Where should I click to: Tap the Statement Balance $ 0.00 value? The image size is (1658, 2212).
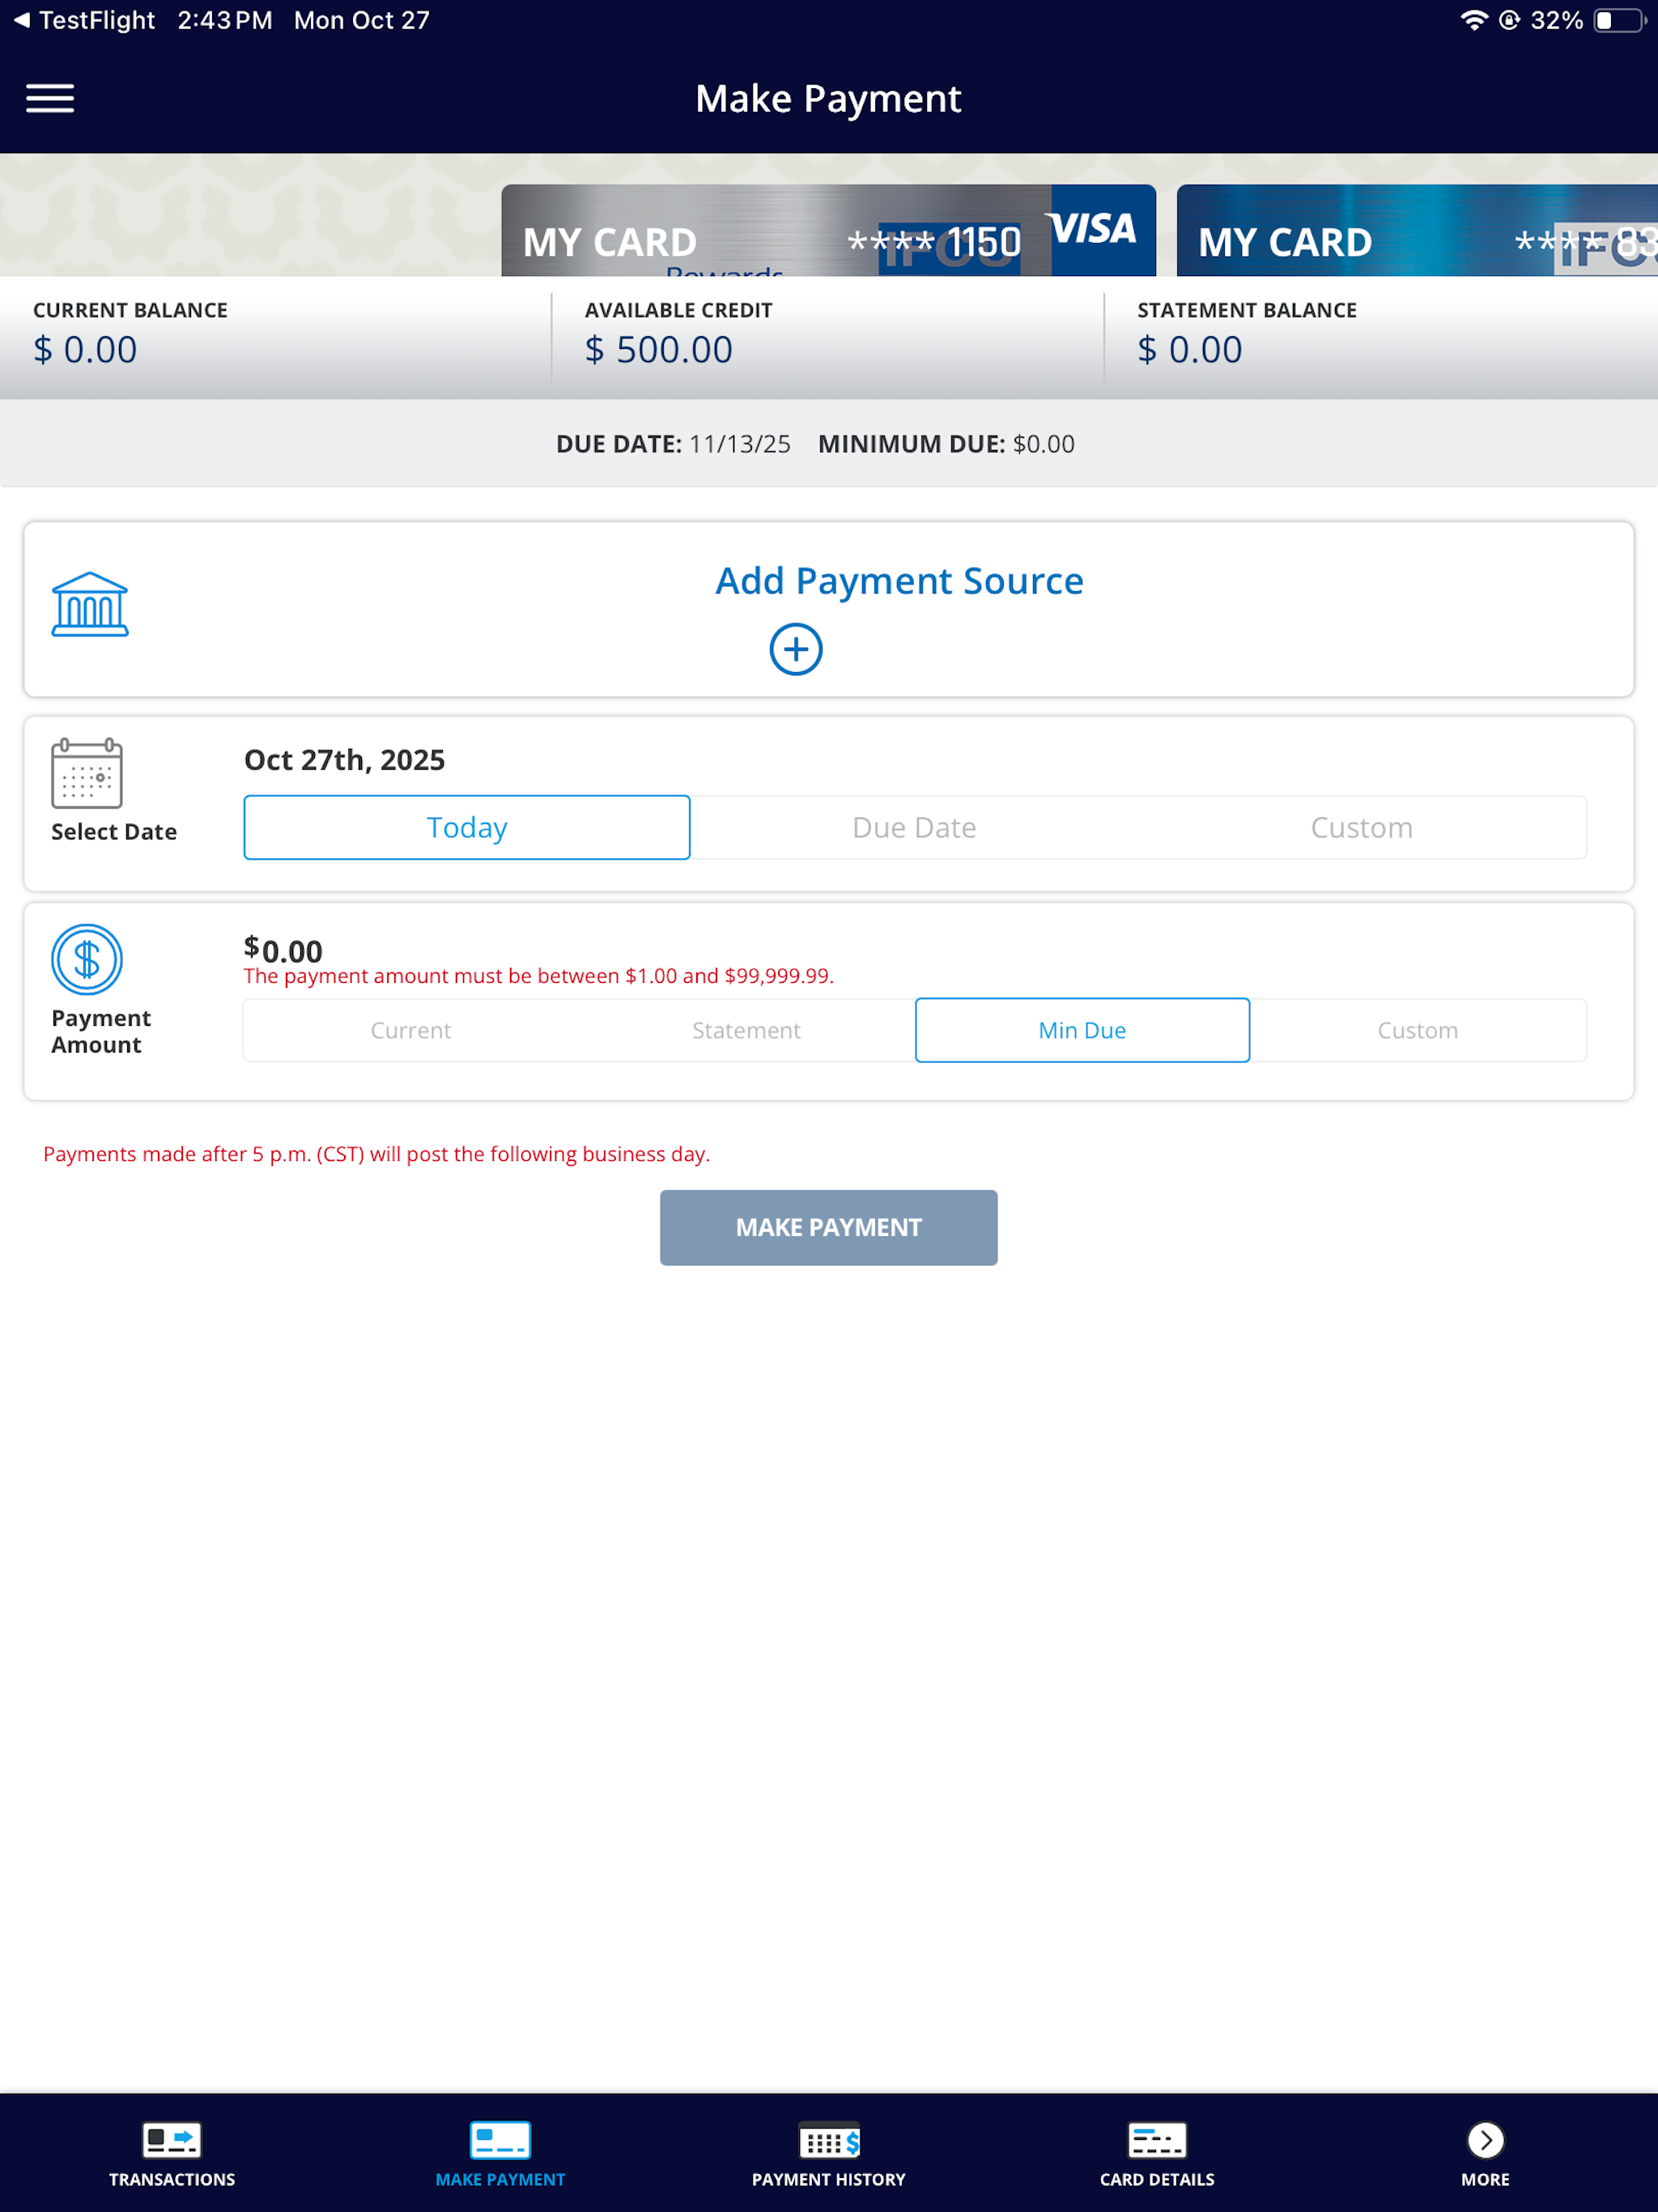[1190, 349]
